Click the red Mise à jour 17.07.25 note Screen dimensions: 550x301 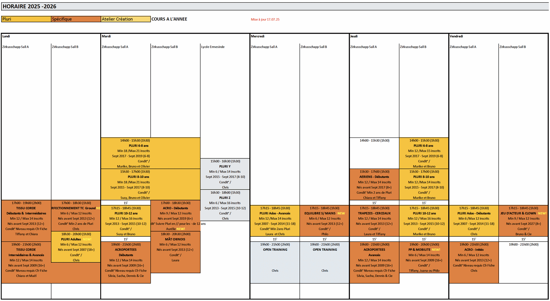coord(265,19)
